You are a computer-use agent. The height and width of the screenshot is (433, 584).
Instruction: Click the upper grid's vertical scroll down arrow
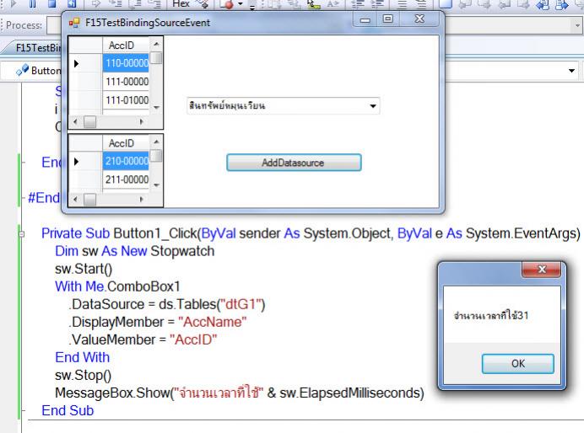pos(156,108)
